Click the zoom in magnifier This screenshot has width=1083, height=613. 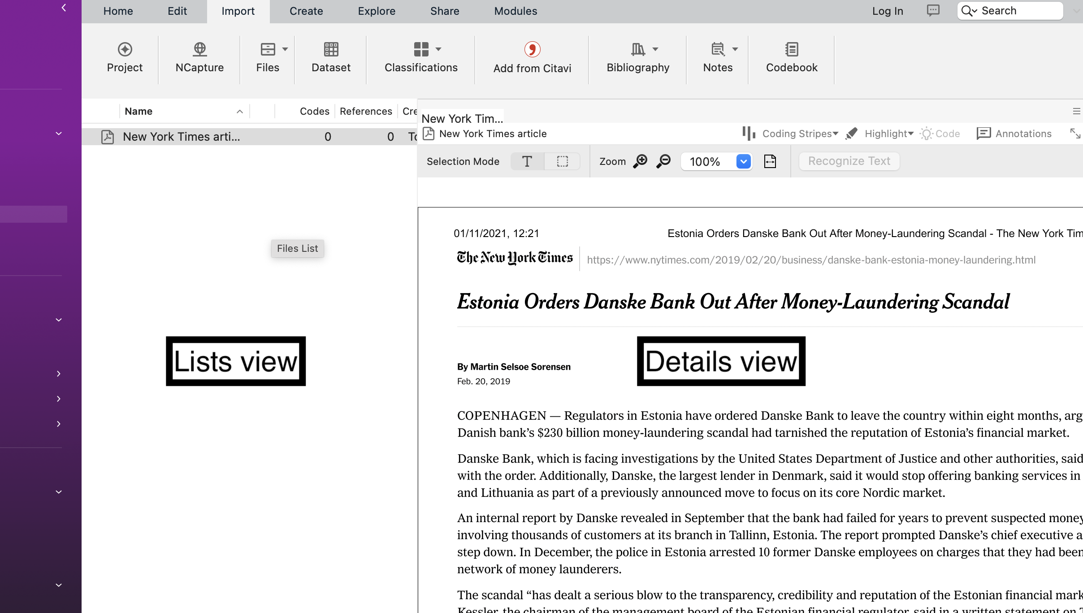(640, 161)
